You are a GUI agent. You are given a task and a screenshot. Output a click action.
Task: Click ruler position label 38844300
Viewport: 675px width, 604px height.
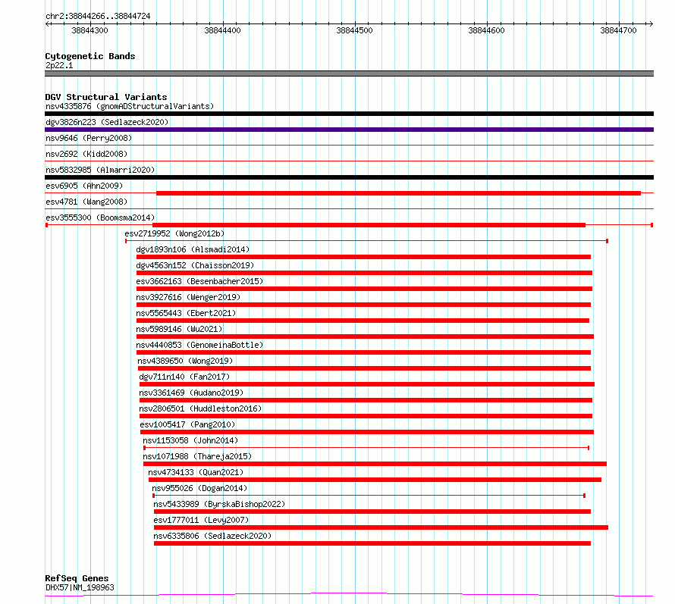pos(89,30)
